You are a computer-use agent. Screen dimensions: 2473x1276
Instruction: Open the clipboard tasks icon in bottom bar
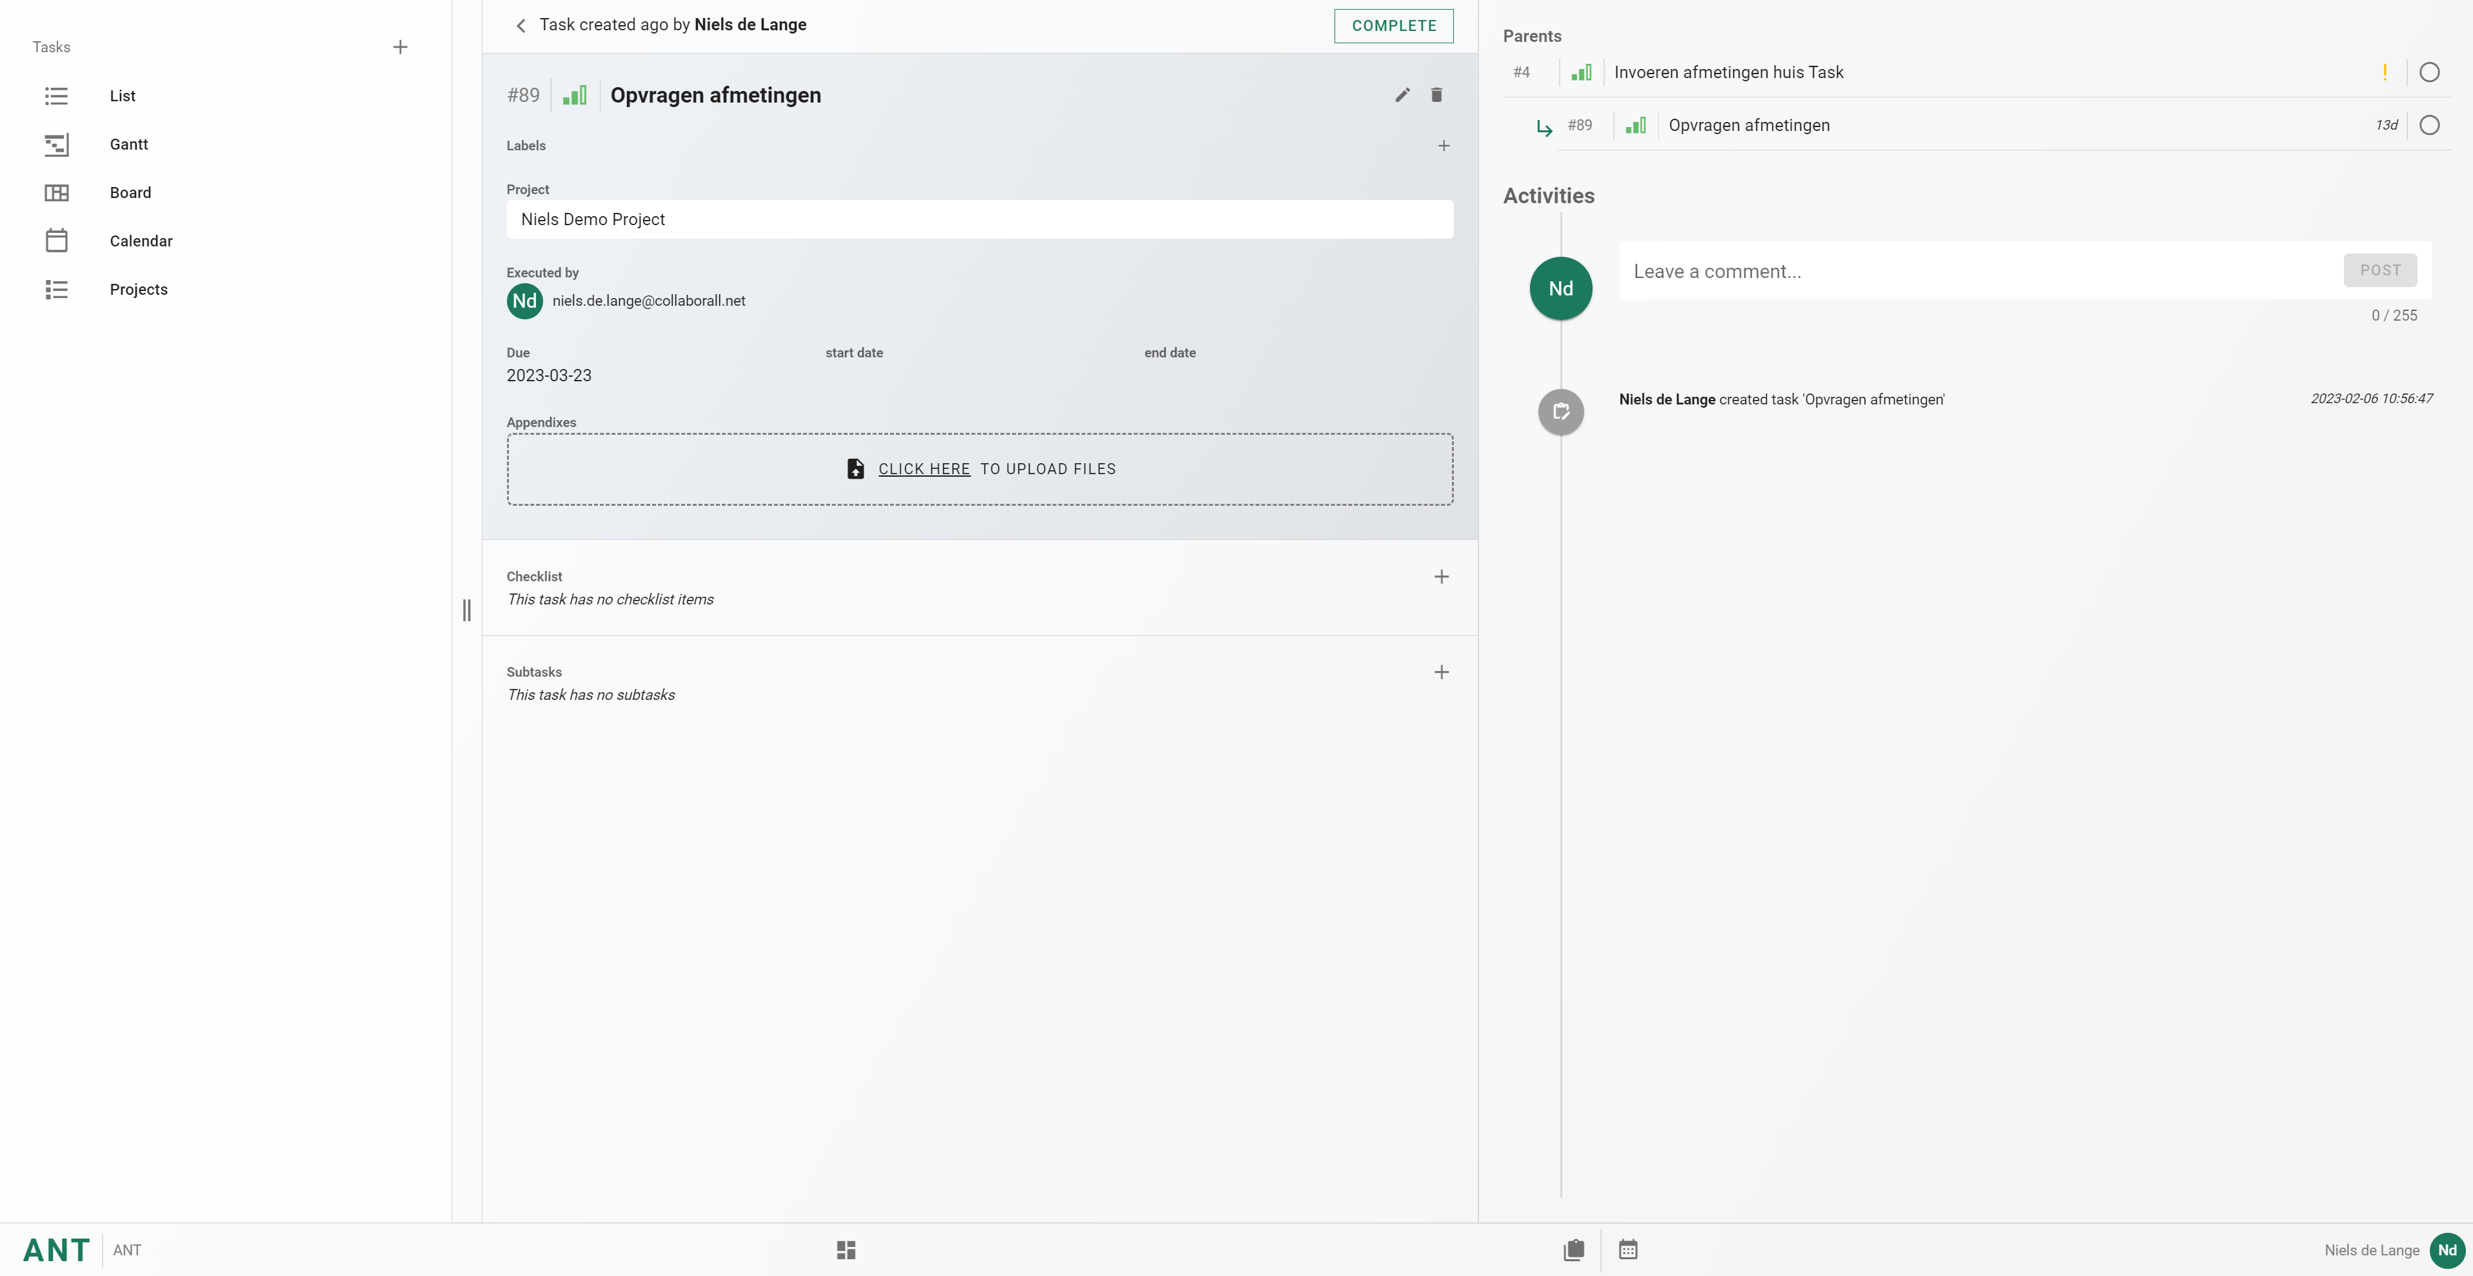pos(1573,1250)
